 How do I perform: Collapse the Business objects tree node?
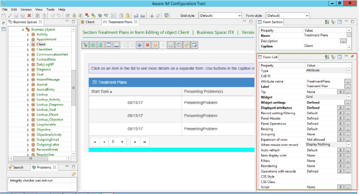click(23, 29)
